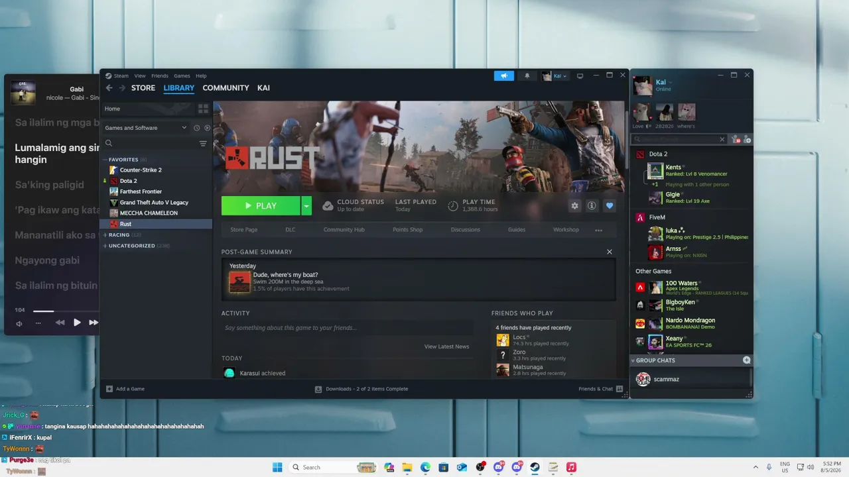849x477 pixels.
Task: Launch Microsoft Store from taskbar
Action: tap(444, 467)
